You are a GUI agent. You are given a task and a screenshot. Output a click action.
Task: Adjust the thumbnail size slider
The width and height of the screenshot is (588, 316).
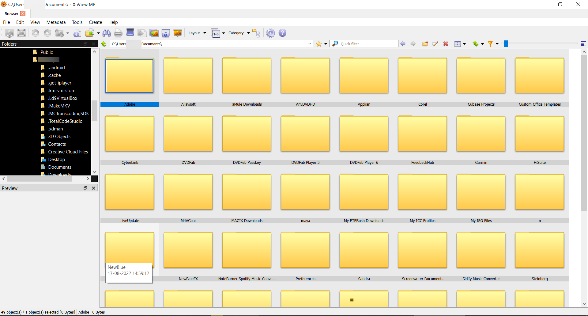[506, 44]
